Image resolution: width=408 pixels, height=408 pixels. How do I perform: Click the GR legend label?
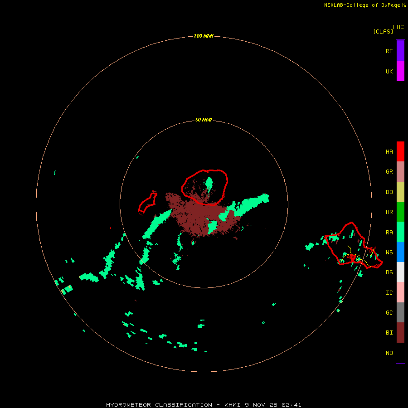[389, 172]
